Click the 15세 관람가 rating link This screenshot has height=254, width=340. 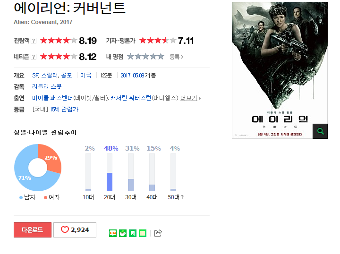[64, 109]
